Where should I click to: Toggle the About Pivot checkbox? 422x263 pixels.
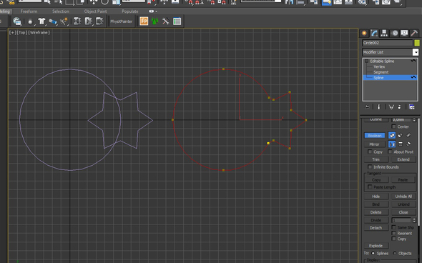[390, 152]
